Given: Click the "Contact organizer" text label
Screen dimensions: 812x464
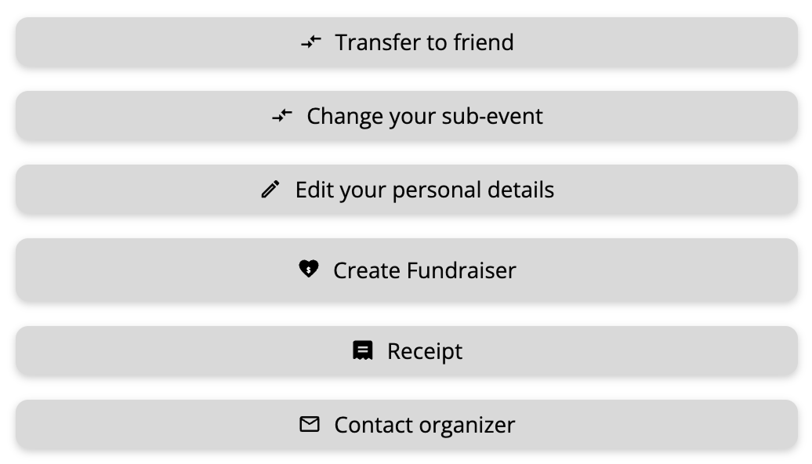Looking at the screenshot, I should 424,425.
